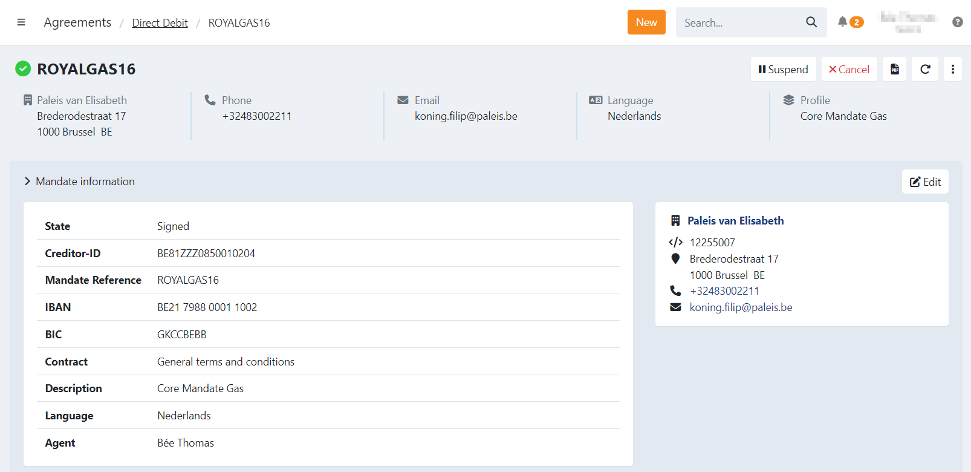Cancel the ROYALGAS16 mandate
This screenshot has width=971, height=472.
click(849, 70)
